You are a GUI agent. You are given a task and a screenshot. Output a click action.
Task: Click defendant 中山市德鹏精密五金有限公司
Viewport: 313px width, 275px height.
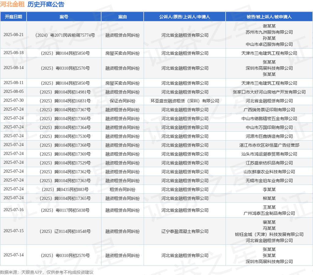pos(269,119)
